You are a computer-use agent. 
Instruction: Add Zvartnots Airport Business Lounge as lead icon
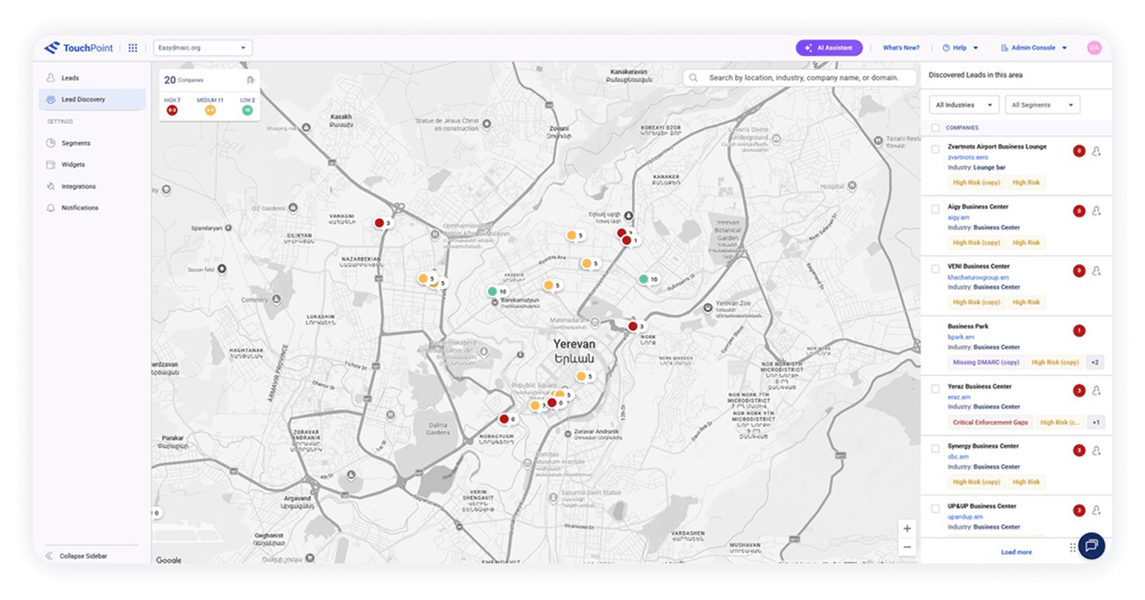point(1096,151)
